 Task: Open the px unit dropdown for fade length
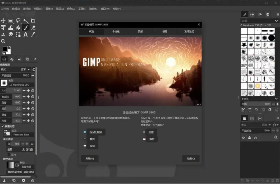click(32, 144)
